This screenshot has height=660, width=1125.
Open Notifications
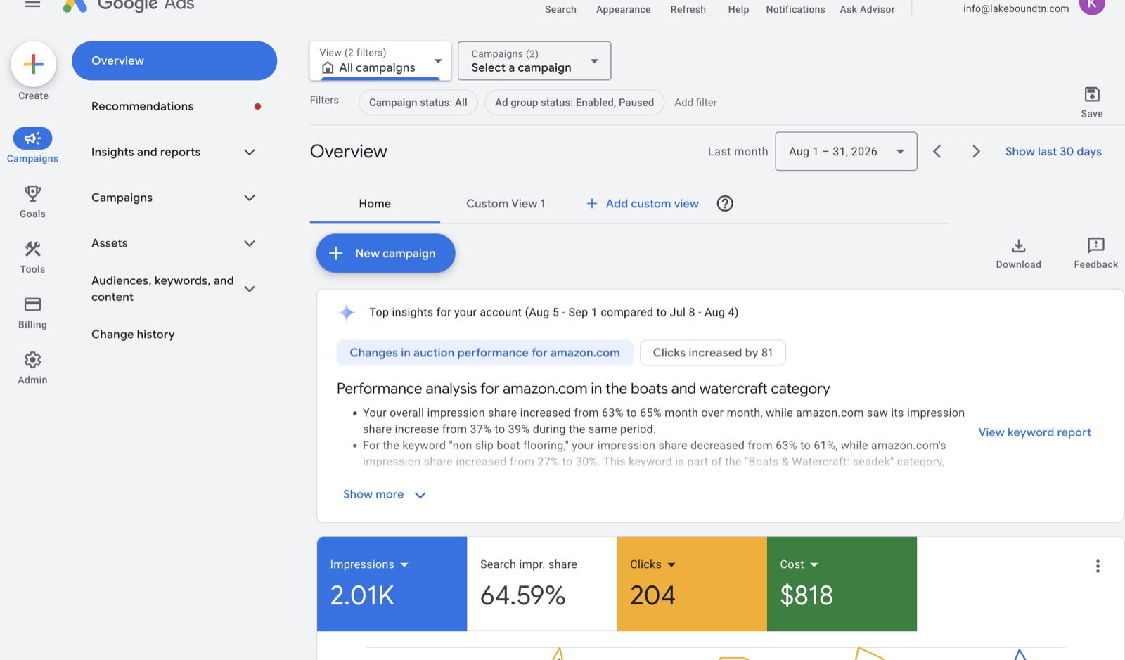point(795,9)
